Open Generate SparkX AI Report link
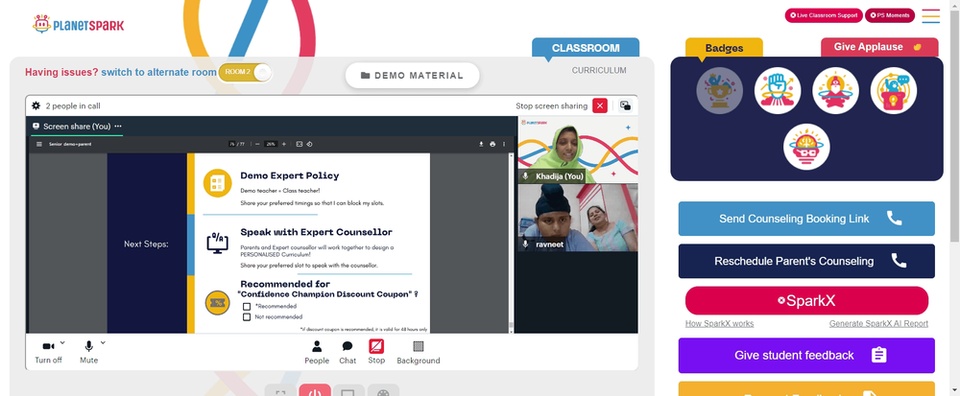The height and width of the screenshot is (396, 960). pyautogui.click(x=878, y=323)
